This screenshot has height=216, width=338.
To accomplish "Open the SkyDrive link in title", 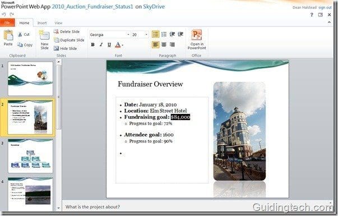I will [154, 7].
